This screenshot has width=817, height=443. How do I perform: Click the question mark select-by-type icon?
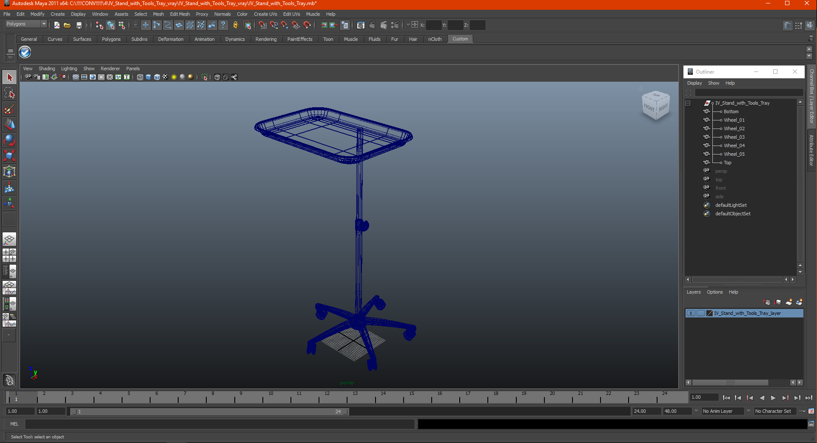pos(223,25)
